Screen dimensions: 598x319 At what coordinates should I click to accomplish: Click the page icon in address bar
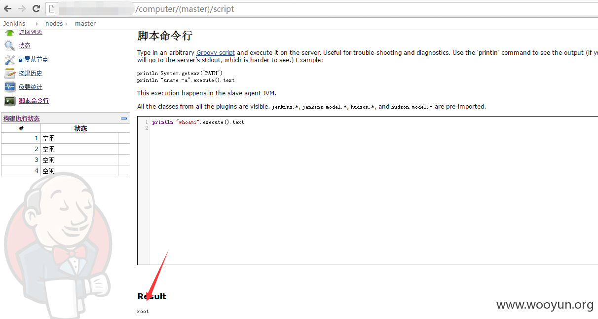(51, 9)
